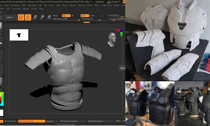
Task: Open the Tool menu
Action: (x=8, y=9)
